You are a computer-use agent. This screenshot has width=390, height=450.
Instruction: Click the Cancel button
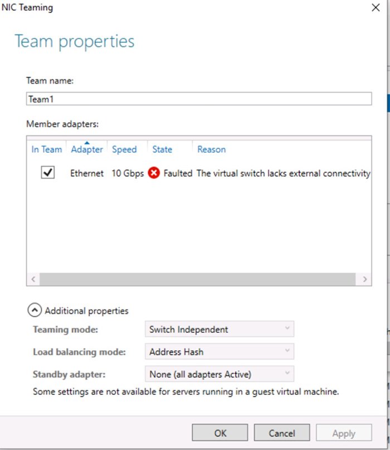282,433
